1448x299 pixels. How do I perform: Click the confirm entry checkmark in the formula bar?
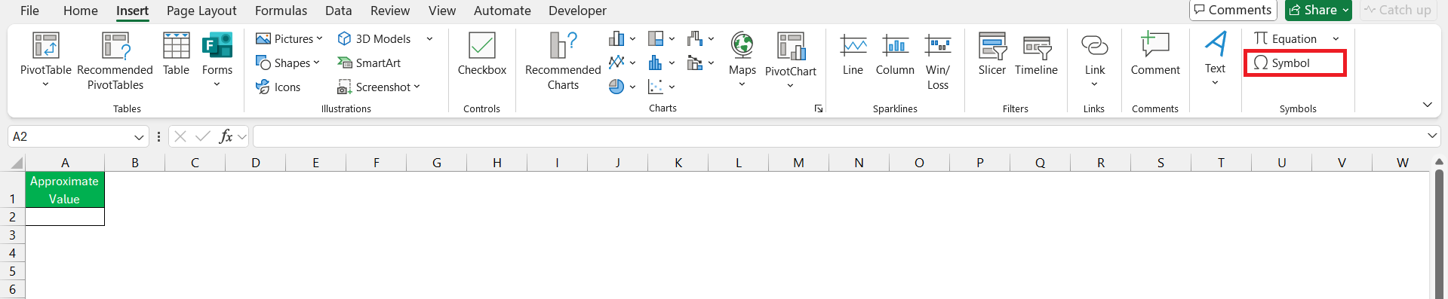coord(202,136)
